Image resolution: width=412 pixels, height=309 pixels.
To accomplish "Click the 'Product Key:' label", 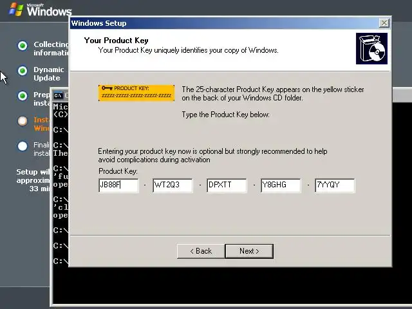I will tap(118, 171).
